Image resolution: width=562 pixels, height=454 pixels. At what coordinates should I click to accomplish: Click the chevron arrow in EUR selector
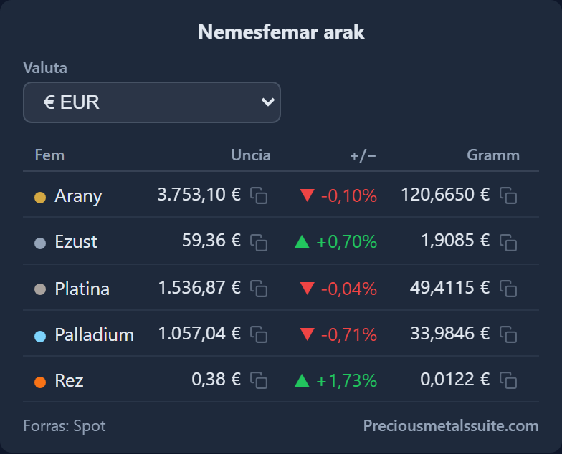point(268,102)
